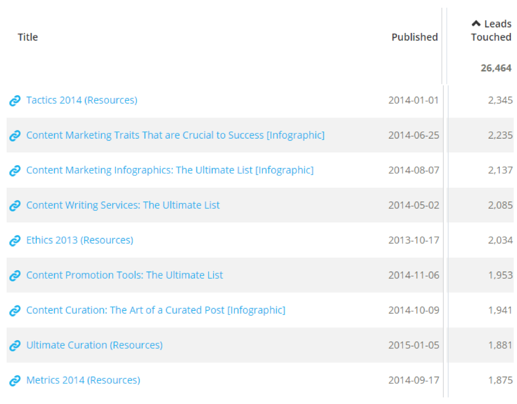Click link icon beside Content Writing Services row
Screen dimensions: 517x404
[15, 206]
